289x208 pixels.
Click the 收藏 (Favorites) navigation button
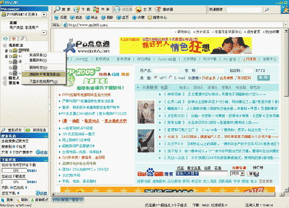tap(138, 17)
